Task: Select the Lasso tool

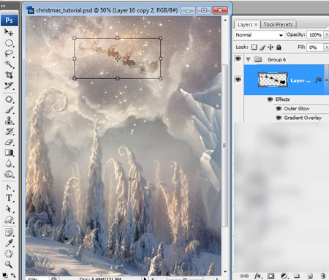Action: (x=9, y=53)
